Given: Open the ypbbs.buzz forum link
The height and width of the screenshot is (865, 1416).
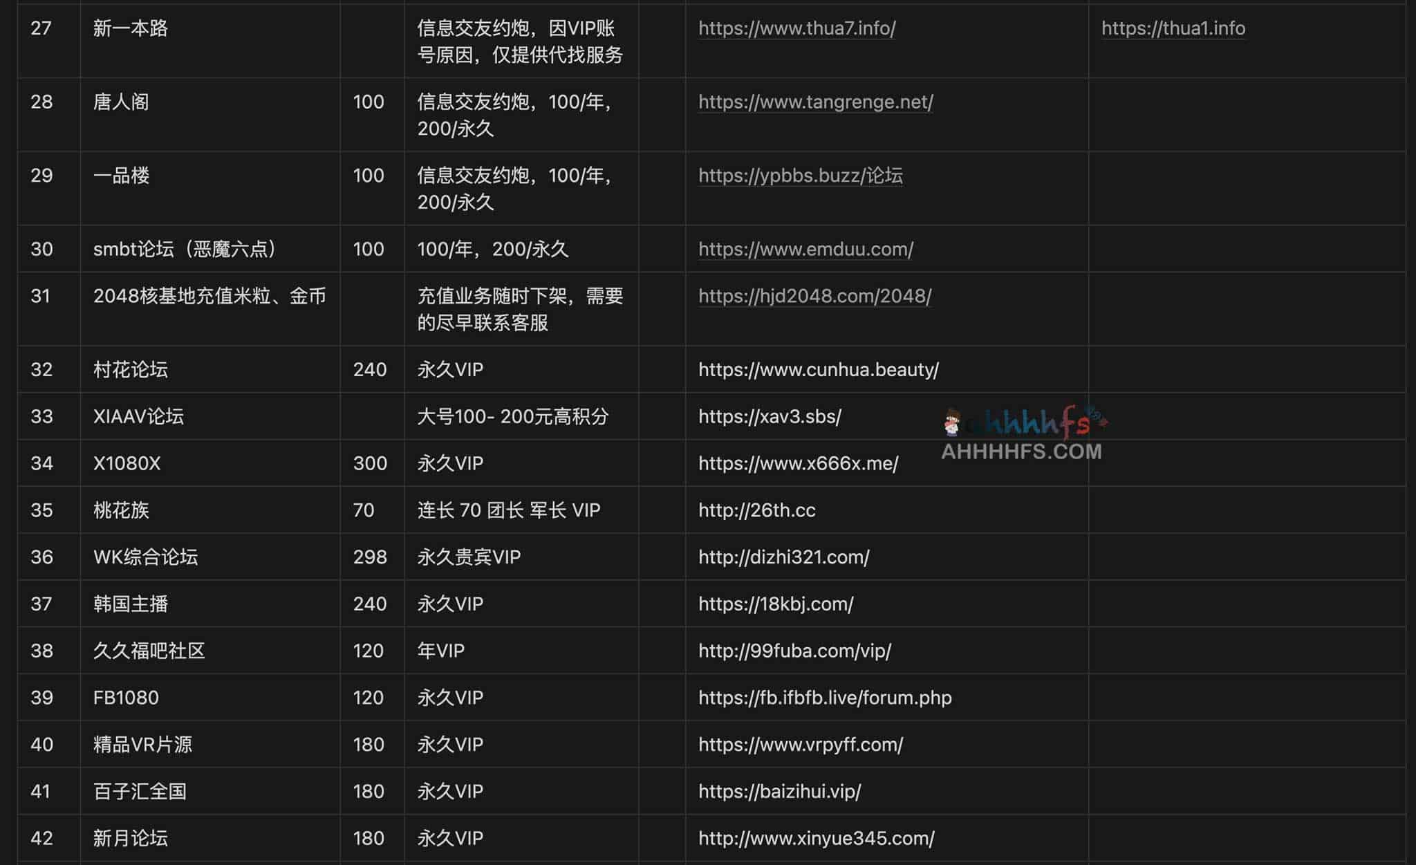Looking at the screenshot, I should click(x=800, y=176).
